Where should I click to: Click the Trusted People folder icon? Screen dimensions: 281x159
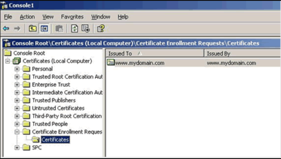[26, 124]
